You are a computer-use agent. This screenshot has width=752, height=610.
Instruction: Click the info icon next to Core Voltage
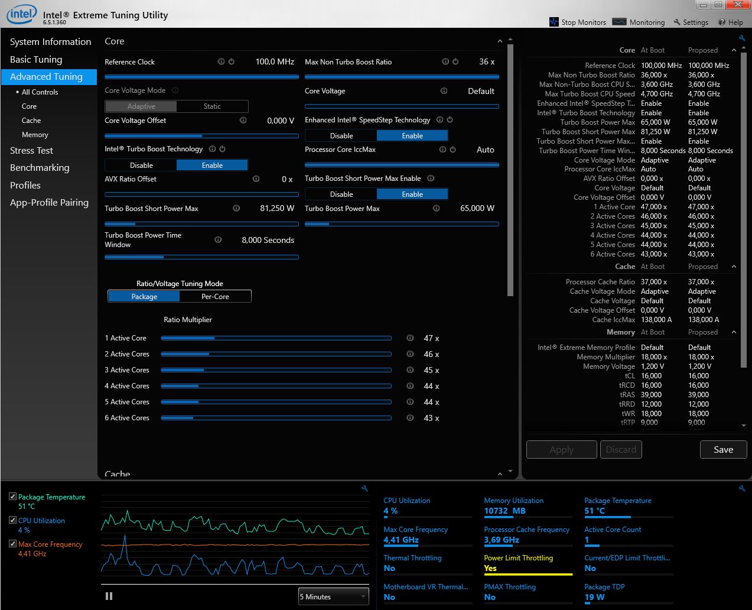[x=444, y=91]
